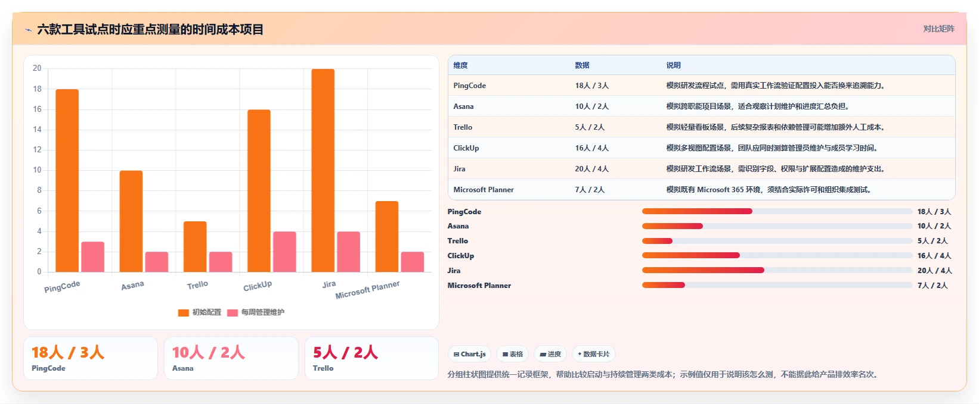Click Microsoft Planner description mentioning Microsoft 365

770,190
